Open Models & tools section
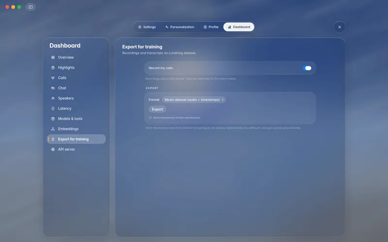This screenshot has width=388, height=242. (76, 119)
